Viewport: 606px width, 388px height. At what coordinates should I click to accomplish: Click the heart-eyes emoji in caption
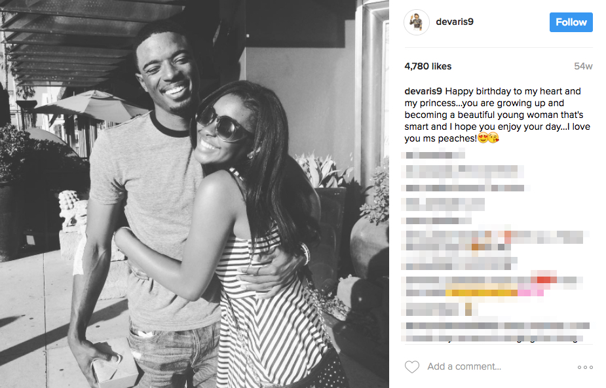click(x=483, y=138)
